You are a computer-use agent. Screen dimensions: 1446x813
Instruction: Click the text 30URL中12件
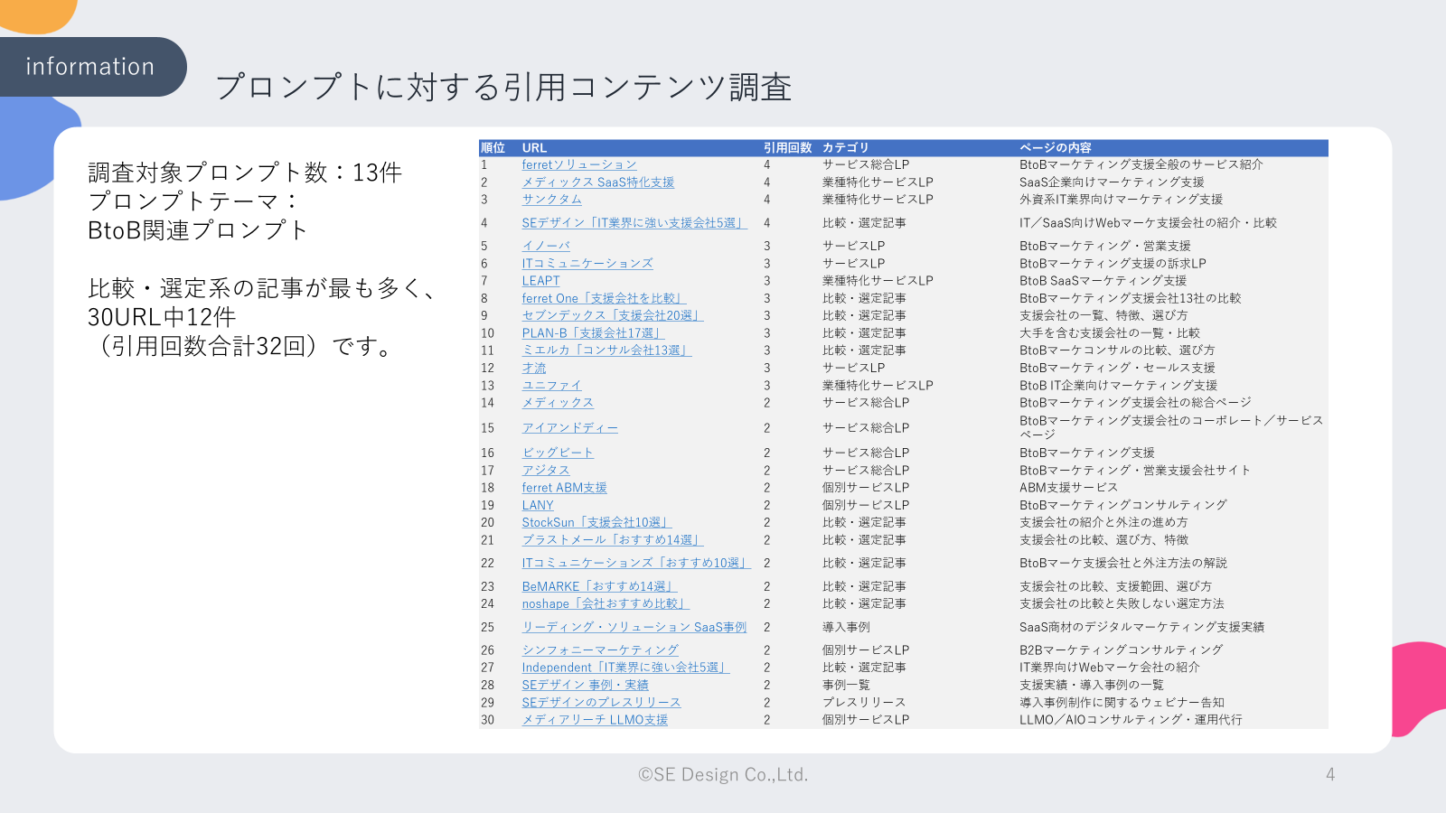click(162, 317)
